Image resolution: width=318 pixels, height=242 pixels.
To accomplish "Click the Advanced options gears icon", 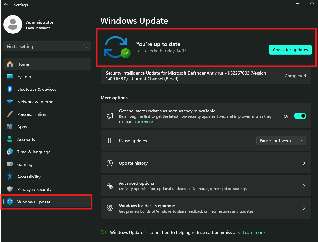I will tap(110, 185).
